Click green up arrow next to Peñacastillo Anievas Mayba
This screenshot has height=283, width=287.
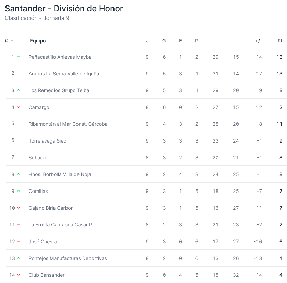coord(19,57)
